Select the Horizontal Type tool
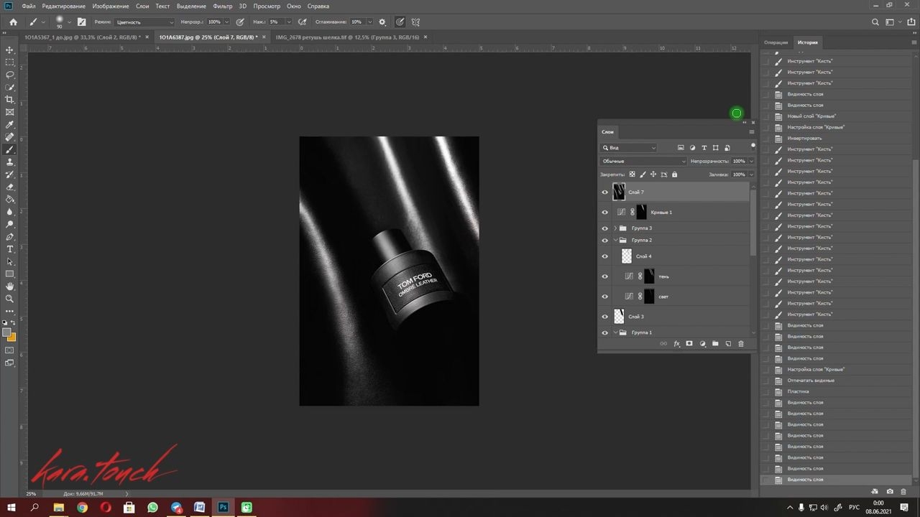The height and width of the screenshot is (517, 920). click(9, 249)
